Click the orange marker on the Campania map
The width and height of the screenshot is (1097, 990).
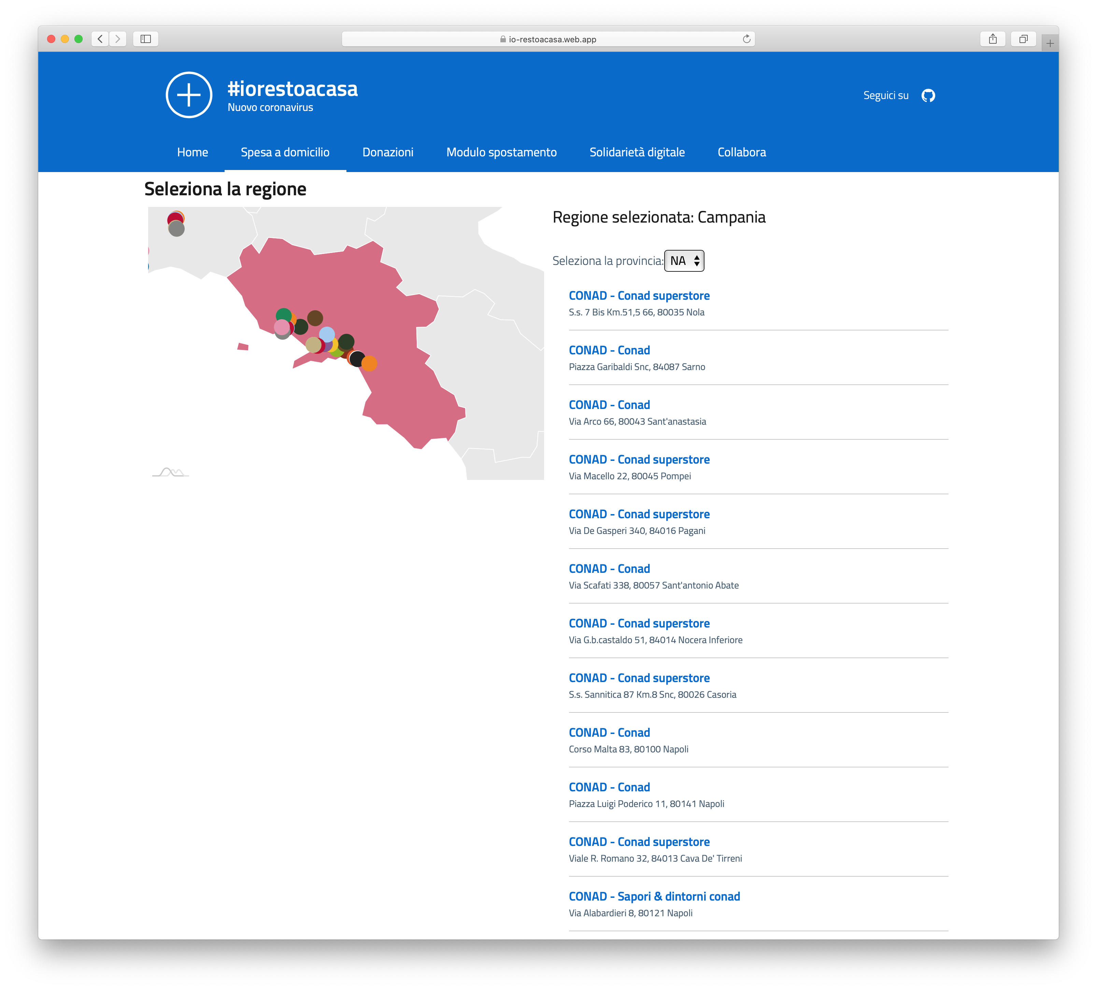click(369, 363)
